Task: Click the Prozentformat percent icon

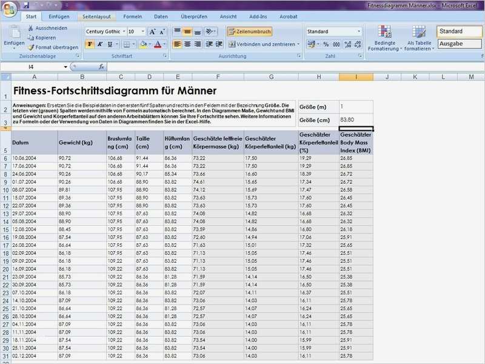Action: tap(326, 42)
